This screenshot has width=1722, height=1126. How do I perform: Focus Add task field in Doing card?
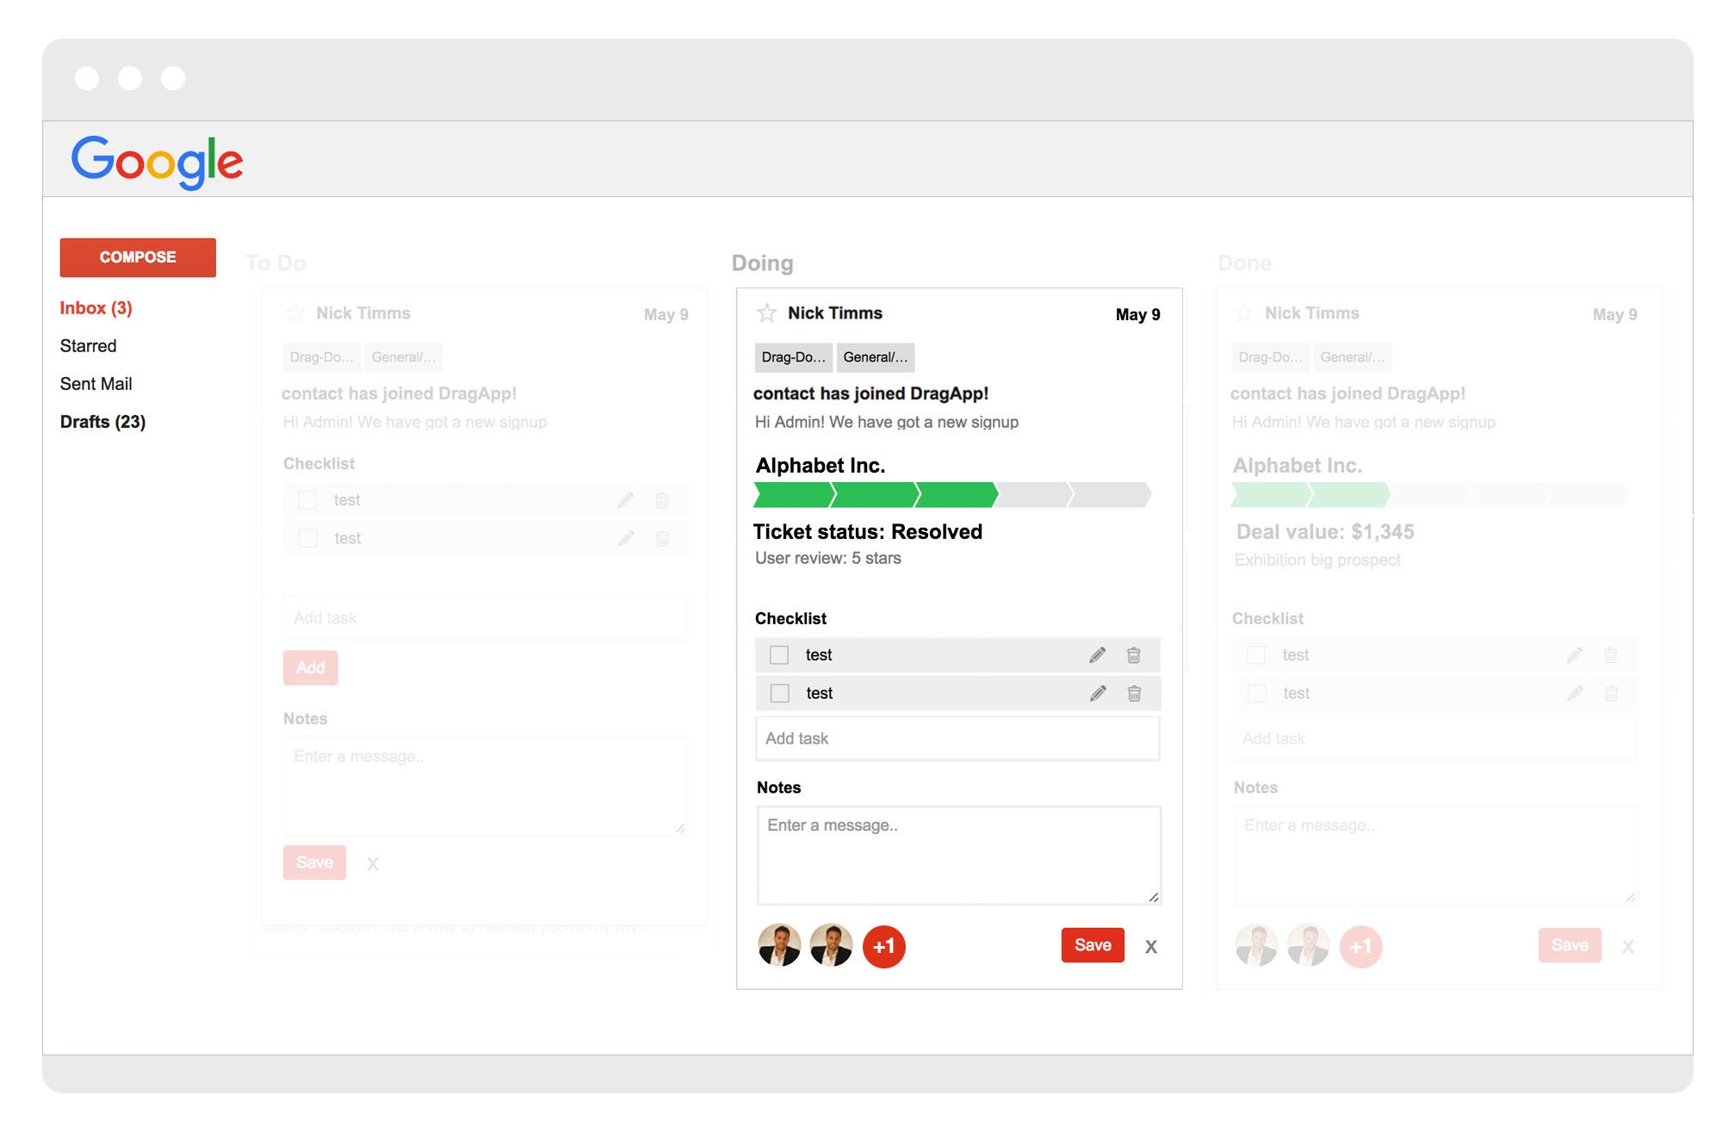tap(957, 739)
